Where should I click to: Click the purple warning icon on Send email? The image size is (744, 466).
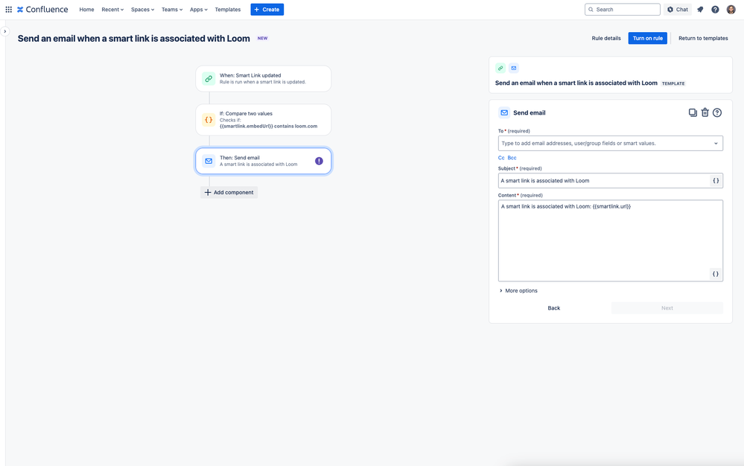[319, 162]
